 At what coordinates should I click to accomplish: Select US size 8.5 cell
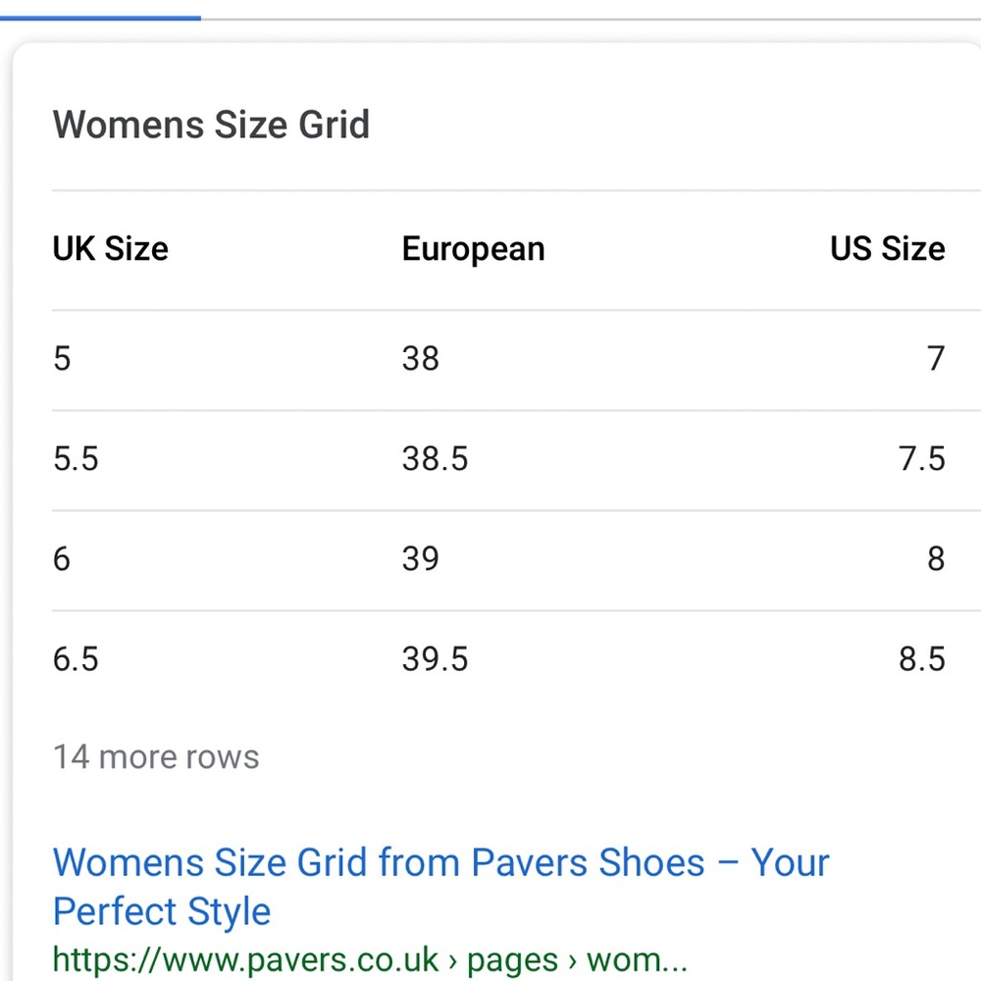click(x=922, y=659)
